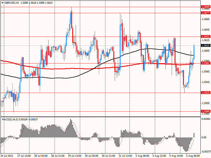Click the 1.5525 support price label
Viewport: 211px width, 158px height.
[x=205, y=93]
